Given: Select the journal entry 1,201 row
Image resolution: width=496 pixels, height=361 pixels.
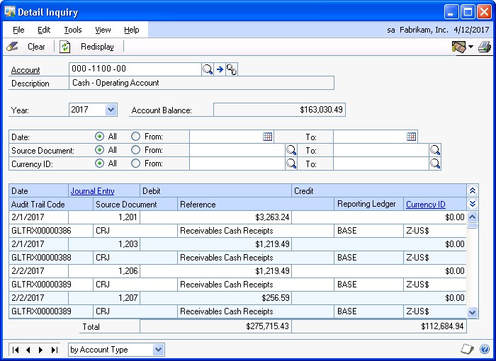Looking at the screenshot, I should pyautogui.click(x=237, y=217).
